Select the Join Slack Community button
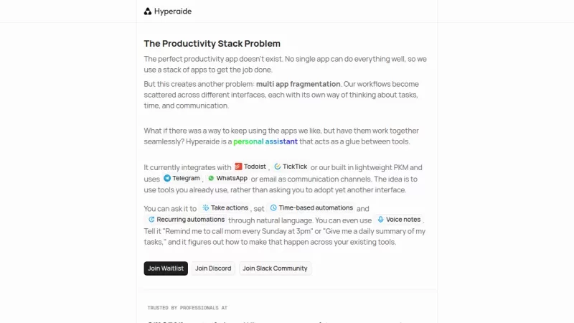The image size is (574, 323). 275,268
